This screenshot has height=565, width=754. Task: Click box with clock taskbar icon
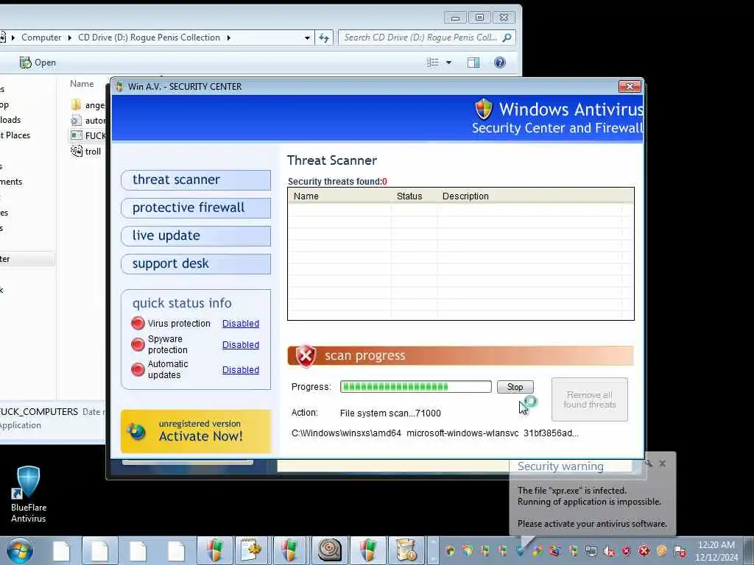point(406,550)
